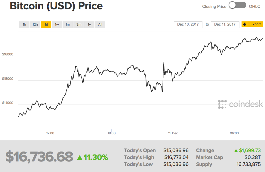Click the Dec 10, 2017 start date field
This screenshot has height=172, width=265.
pos(188,24)
